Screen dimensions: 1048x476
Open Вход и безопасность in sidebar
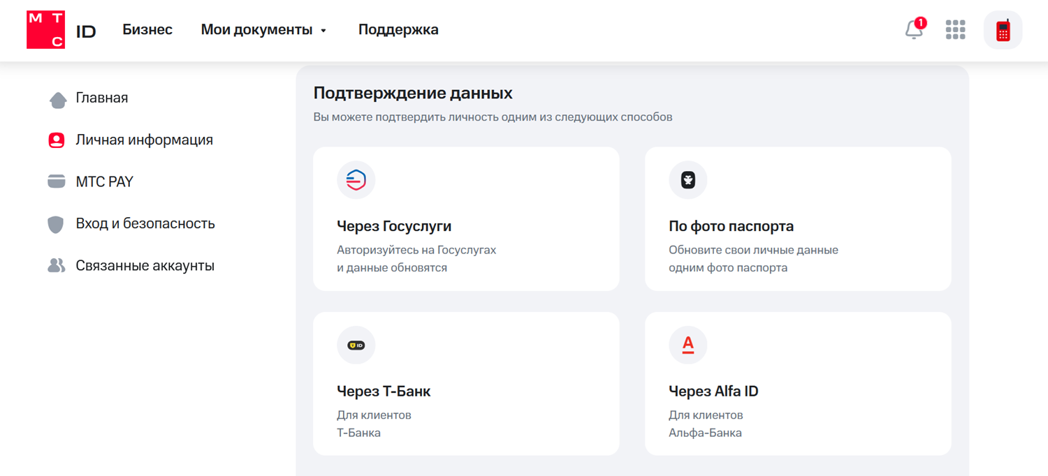point(145,223)
